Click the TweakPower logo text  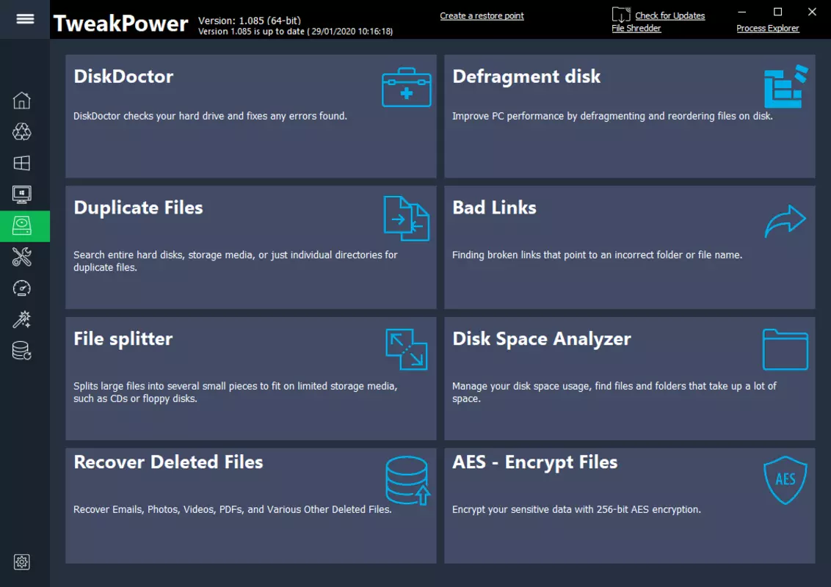pyautogui.click(x=121, y=23)
